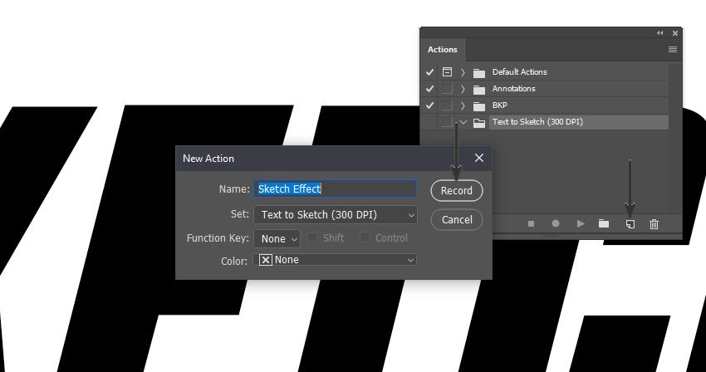Click the Annotations folder icon

(x=479, y=89)
